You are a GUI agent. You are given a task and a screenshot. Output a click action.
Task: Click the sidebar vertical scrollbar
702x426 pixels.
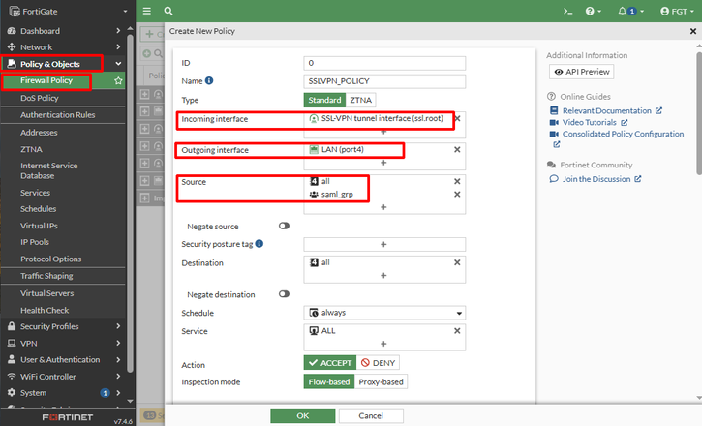coord(131,201)
